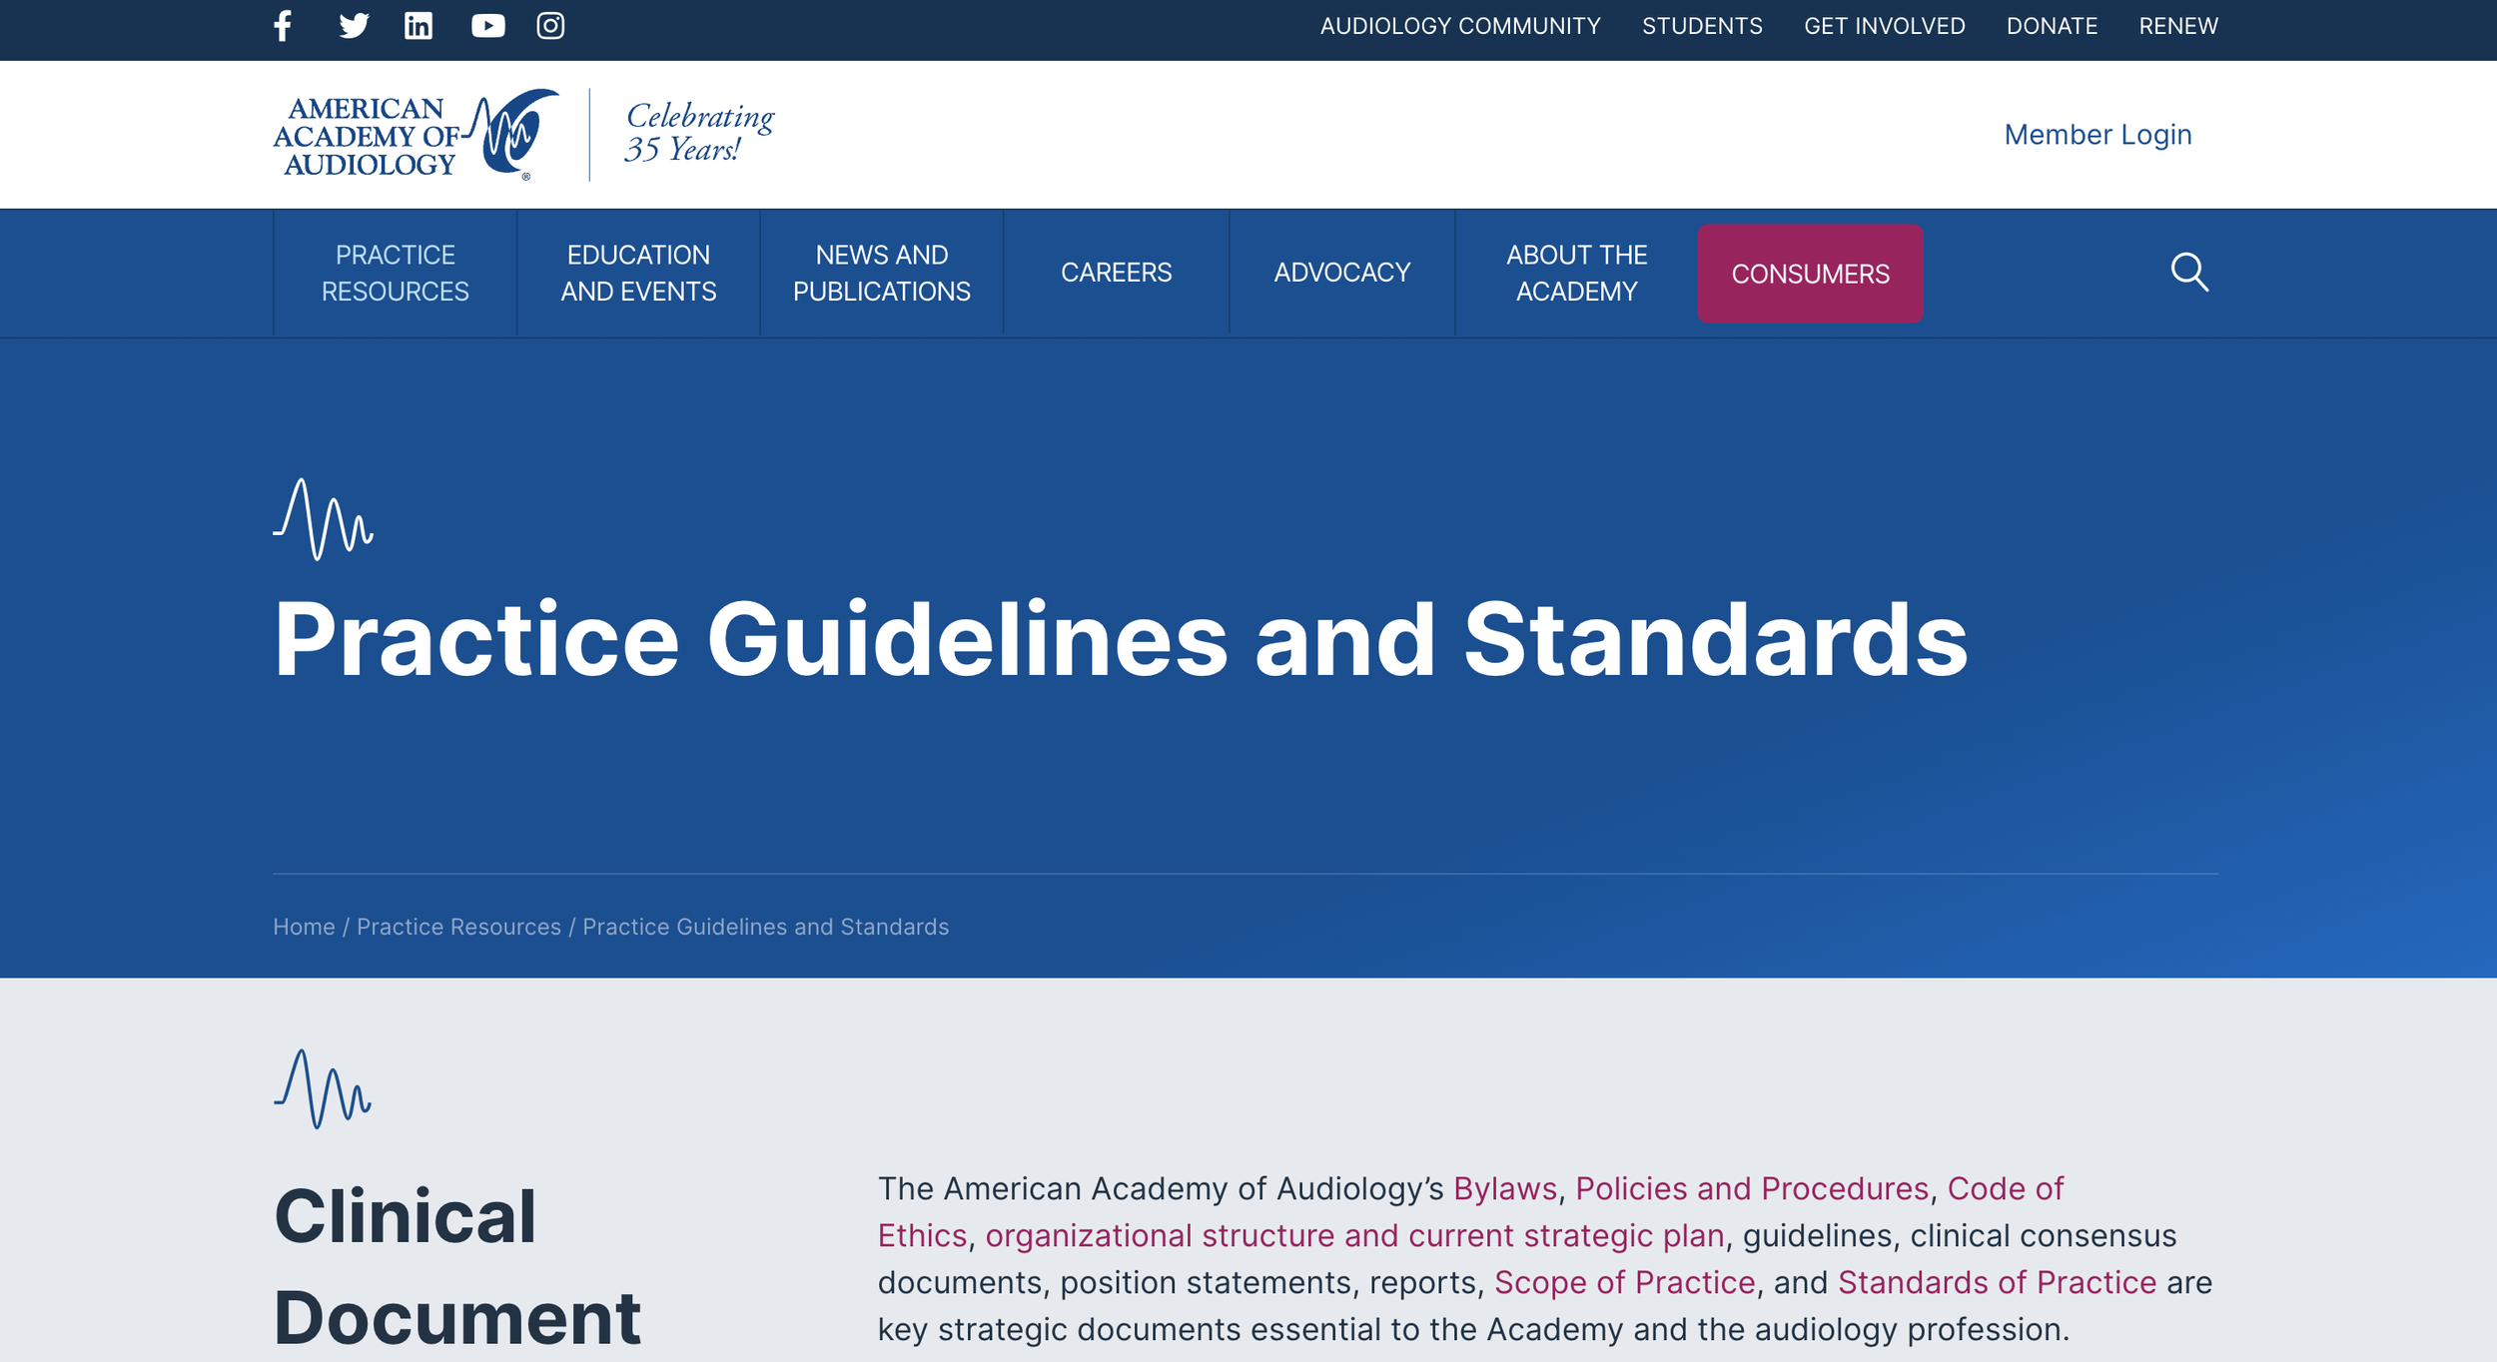Image resolution: width=2497 pixels, height=1362 pixels.
Task: Open the Audiology Community link
Action: tap(1459, 26)
